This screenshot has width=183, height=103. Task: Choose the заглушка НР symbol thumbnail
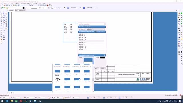pyautogui.click(x=57, y=87)
